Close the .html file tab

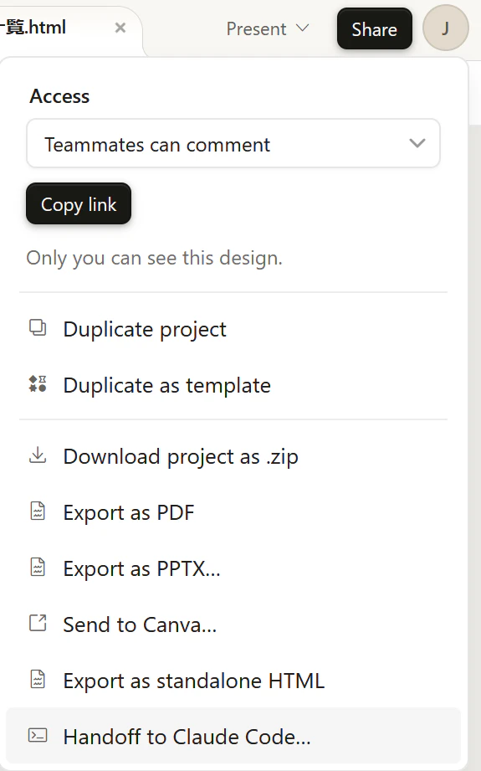[x=120, y=28]
